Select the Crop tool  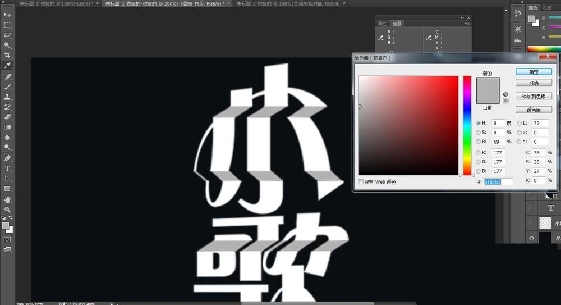(x=7, y=56)
